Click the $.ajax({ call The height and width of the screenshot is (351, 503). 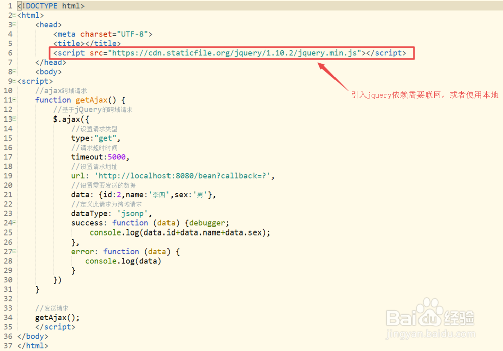tap(71, 119)
